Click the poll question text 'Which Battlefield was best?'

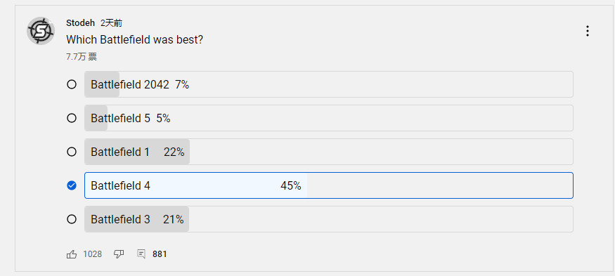134,39
